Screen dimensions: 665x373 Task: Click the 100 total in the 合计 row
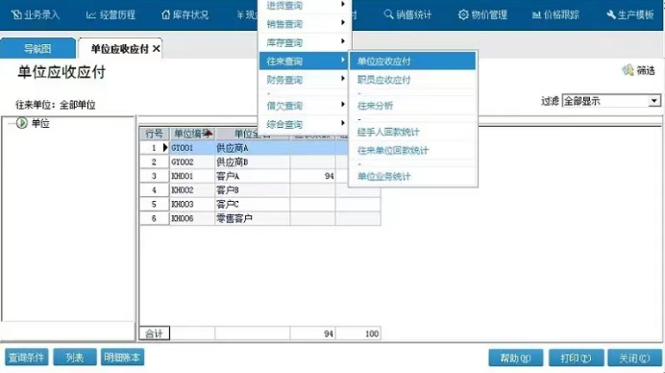[357, 334]
